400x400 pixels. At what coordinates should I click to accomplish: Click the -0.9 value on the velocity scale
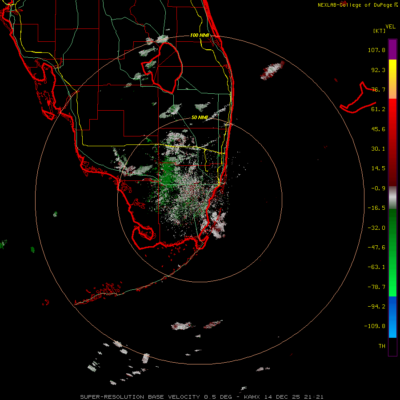[378, 188]
